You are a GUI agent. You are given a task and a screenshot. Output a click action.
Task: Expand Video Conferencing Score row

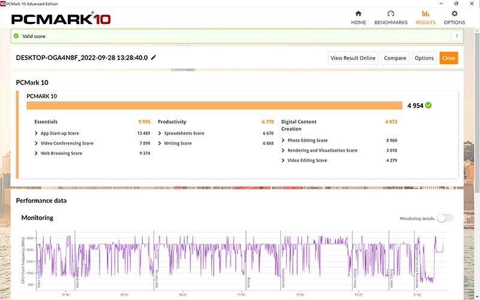click(x=37, y=143)
